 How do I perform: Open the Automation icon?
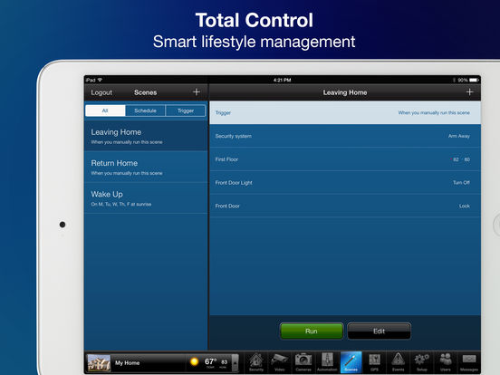click(327, 362)
